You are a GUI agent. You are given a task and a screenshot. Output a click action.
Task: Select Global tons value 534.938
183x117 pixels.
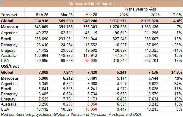(x=41, y=21)
